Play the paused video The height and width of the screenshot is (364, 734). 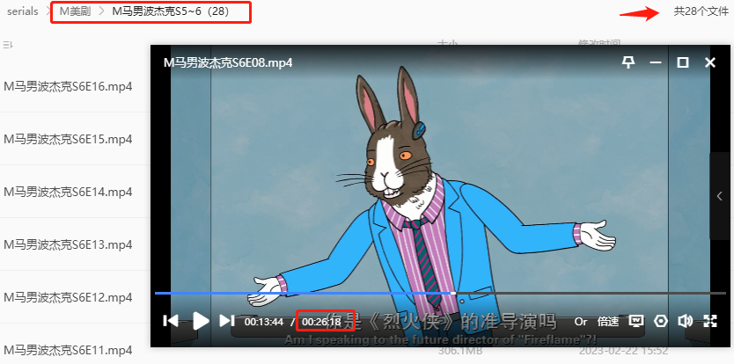[202, 321]
